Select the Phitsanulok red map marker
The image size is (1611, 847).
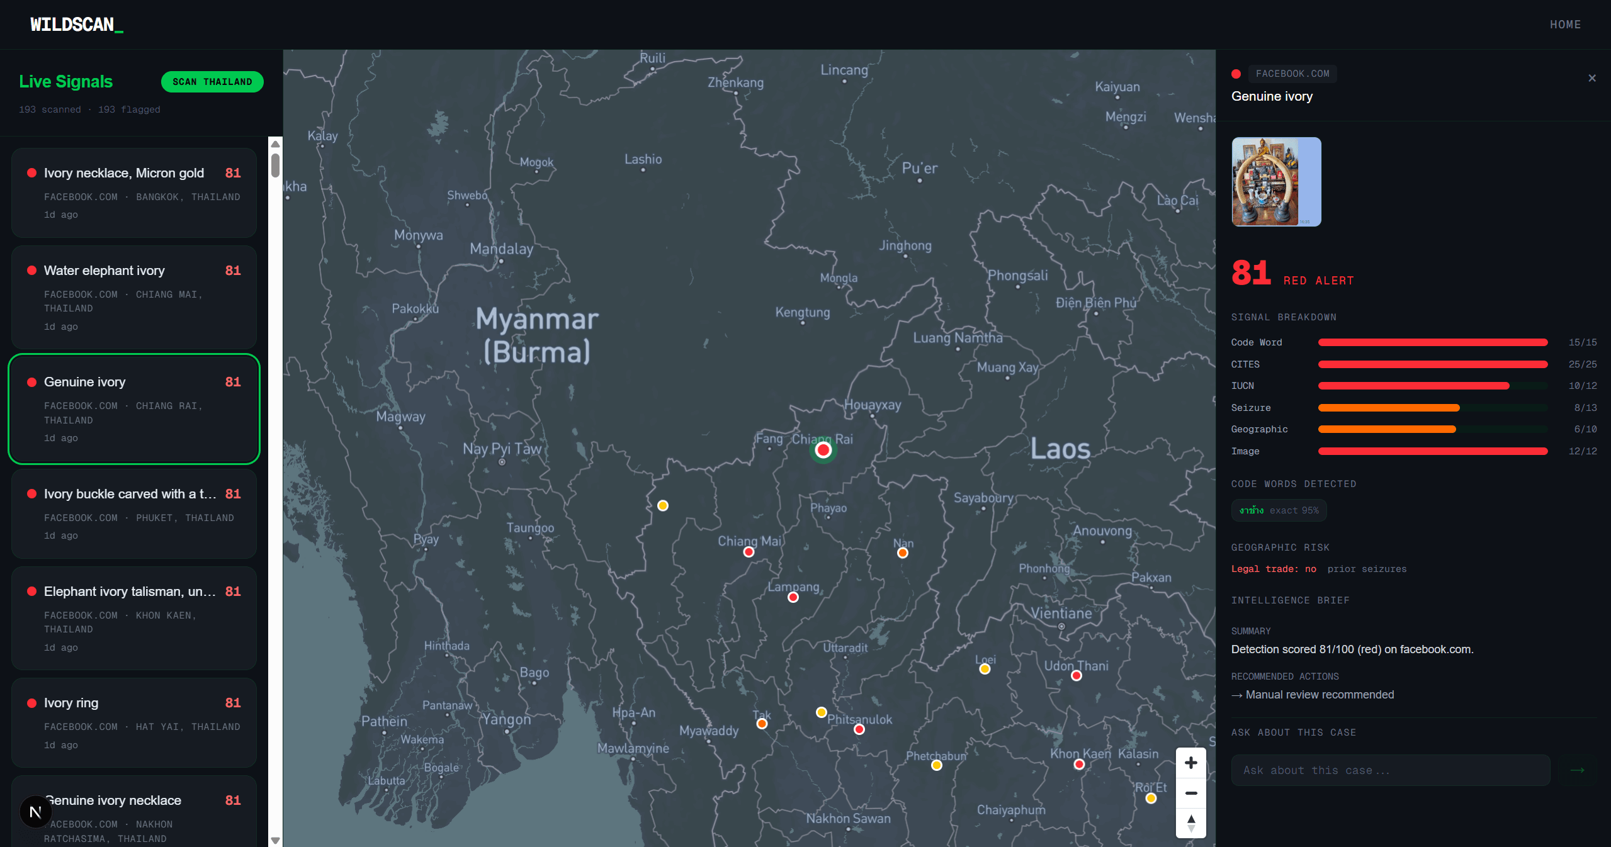(859, 729)
